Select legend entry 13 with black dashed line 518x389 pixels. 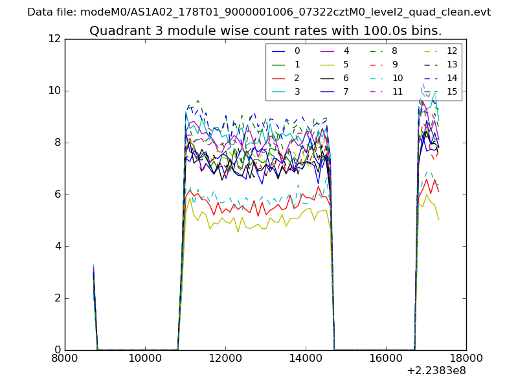431,64
